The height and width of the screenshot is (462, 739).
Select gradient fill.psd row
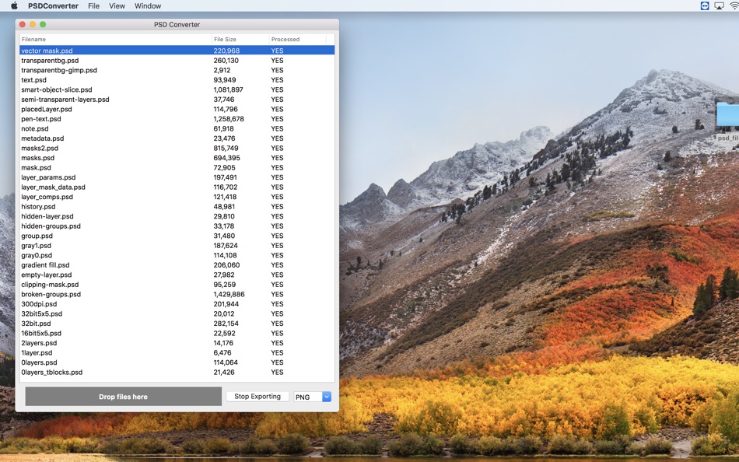tap(177, 265)
